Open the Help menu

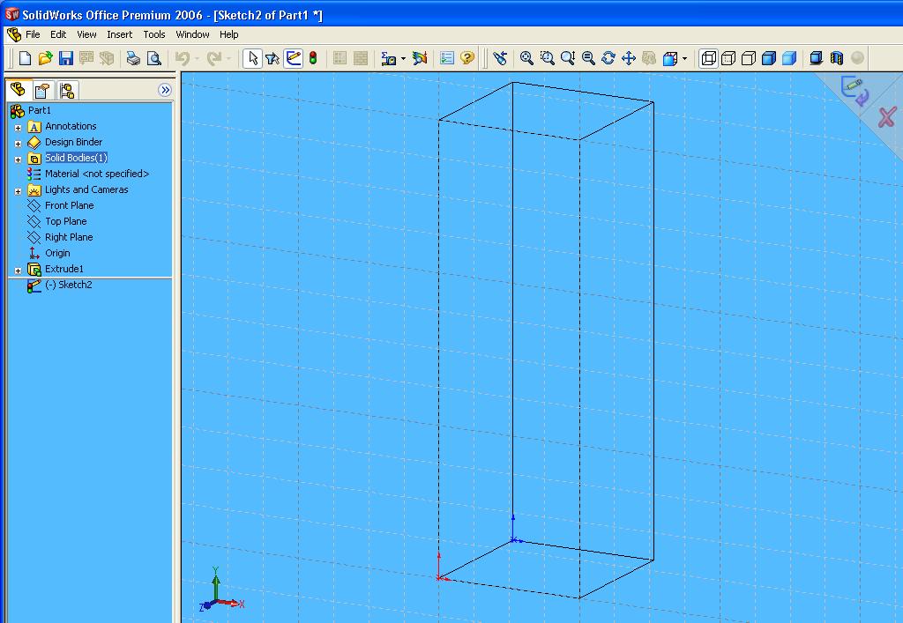point(228,34)
